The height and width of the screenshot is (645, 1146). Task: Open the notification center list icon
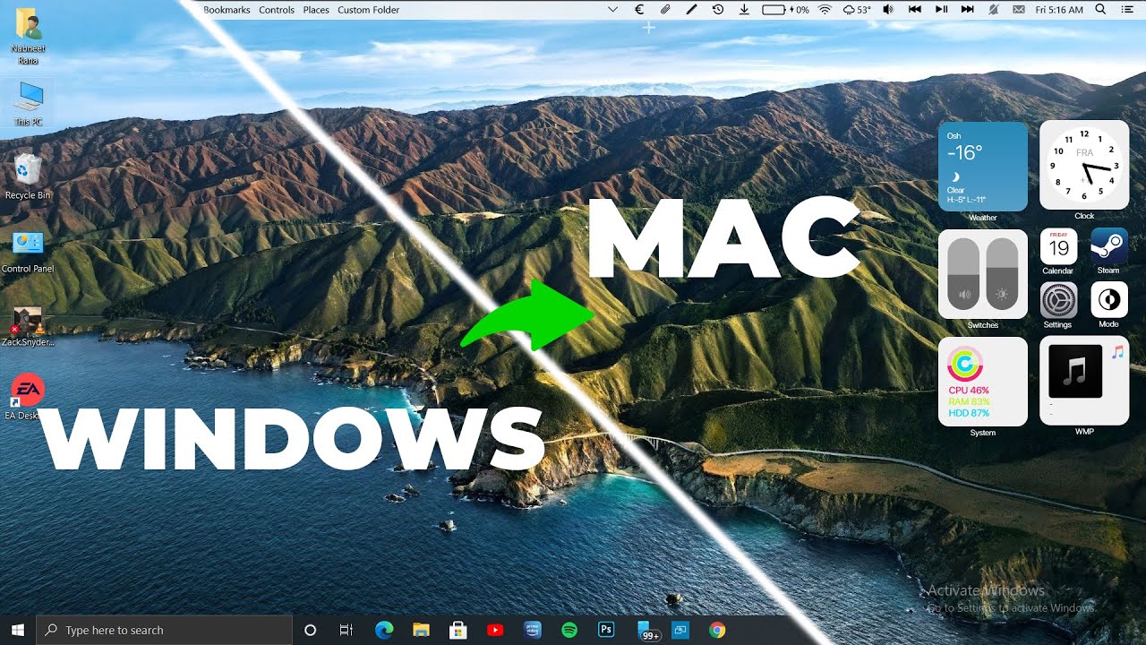tap(1127, 10)
